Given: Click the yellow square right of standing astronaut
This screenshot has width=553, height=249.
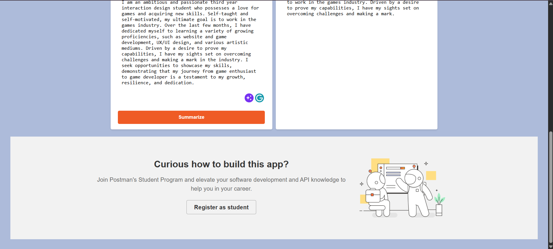Looking at the screenshot, I should point(431,175).
